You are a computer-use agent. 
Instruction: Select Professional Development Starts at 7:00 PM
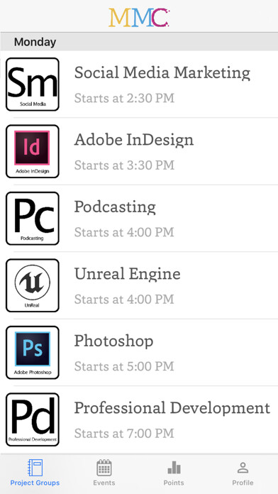pos(124,434)
